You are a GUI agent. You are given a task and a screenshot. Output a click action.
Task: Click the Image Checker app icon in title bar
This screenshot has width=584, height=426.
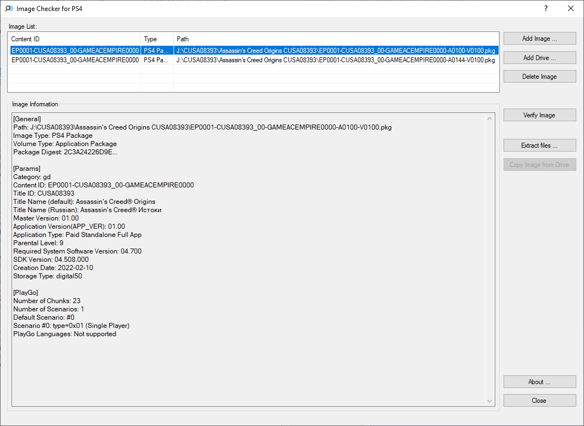(9, 8)
